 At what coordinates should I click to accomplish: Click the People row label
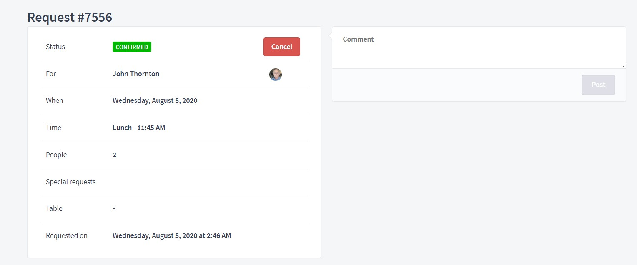click(56, 155)
